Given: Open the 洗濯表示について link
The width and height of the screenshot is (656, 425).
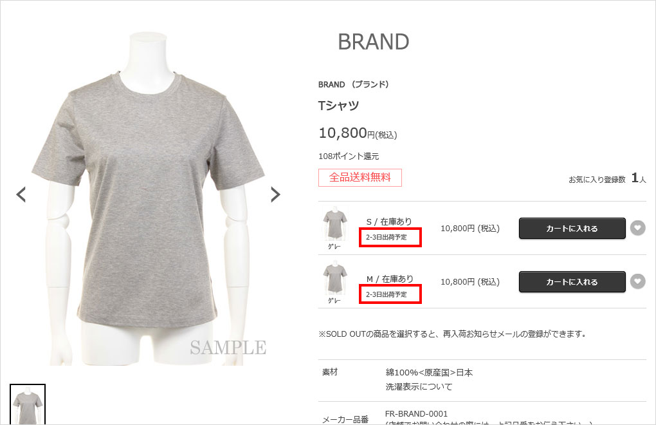Looking at the screenshot, I should 419,386.
